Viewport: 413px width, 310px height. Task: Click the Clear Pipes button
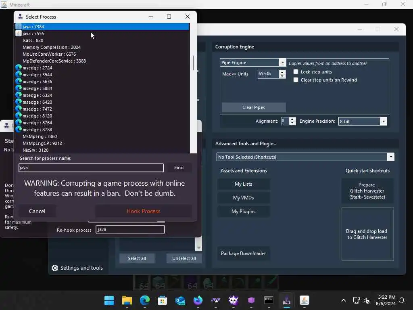click(x=254, y=107)
